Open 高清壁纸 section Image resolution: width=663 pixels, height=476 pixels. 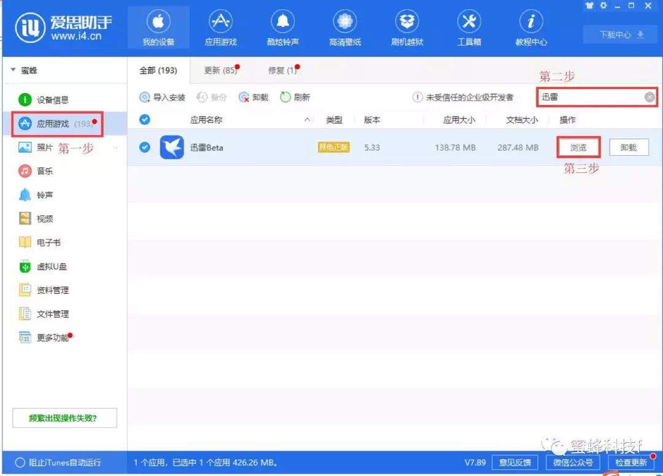345,27
